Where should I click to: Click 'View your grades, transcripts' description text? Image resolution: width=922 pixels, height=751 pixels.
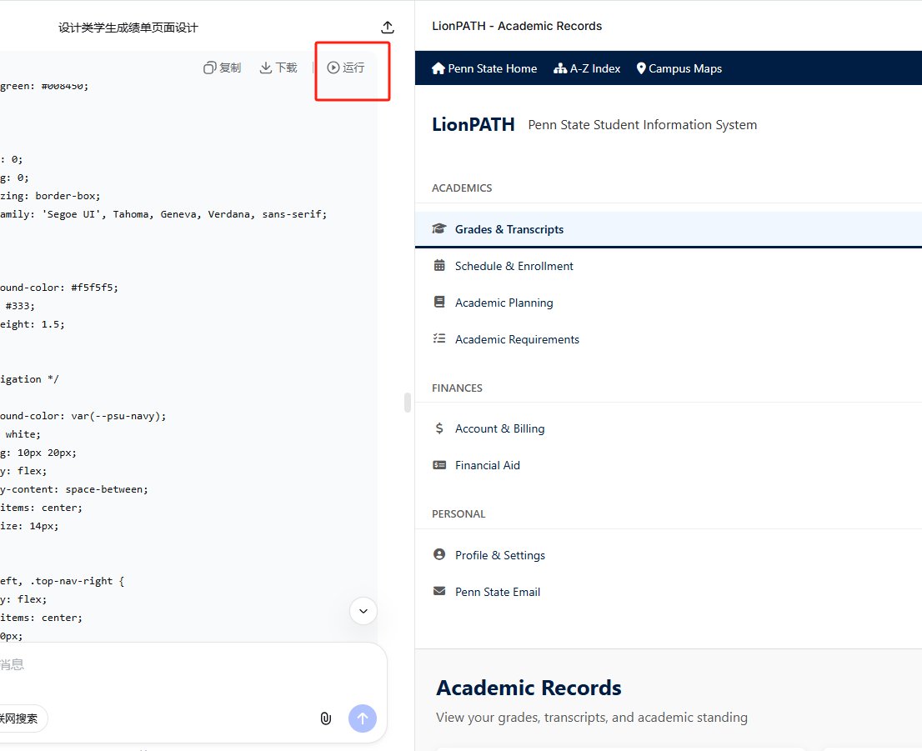[592, 718]
